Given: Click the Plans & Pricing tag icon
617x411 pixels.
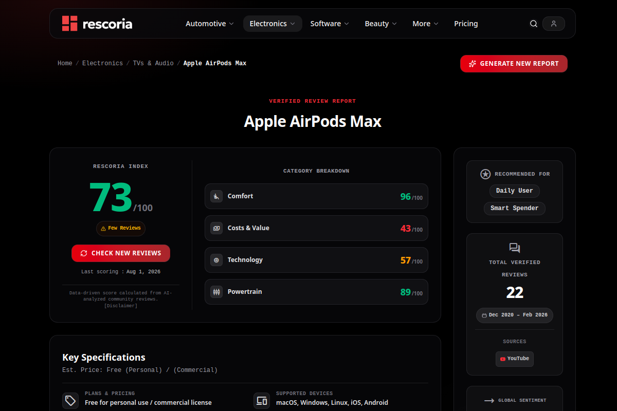Looking at the screenshot, I should [x=70, y=401].
